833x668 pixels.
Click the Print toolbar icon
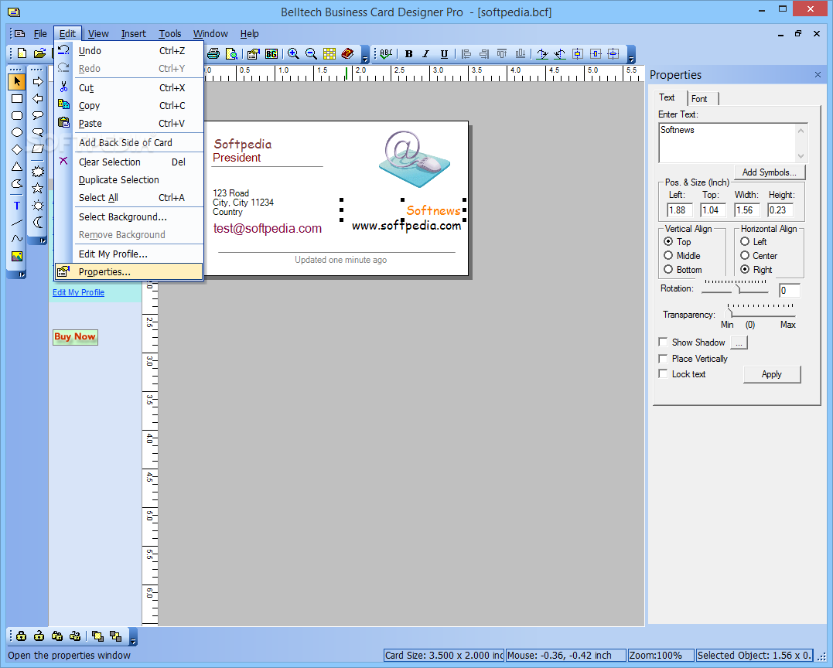coord(213,53)
